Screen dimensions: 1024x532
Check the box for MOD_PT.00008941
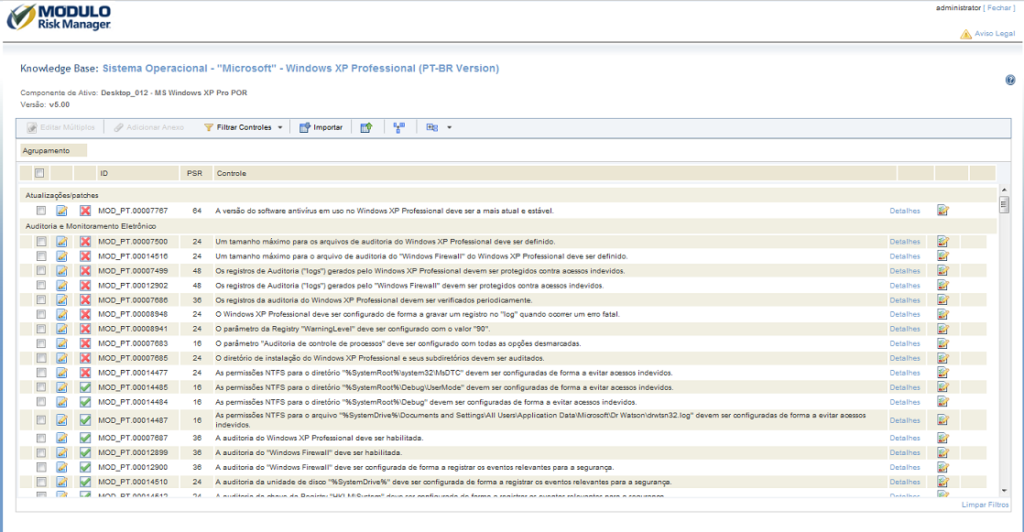pos(41,329)
